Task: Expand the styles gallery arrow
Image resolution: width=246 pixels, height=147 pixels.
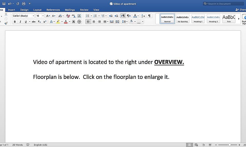Action: [x=239, y=19]
